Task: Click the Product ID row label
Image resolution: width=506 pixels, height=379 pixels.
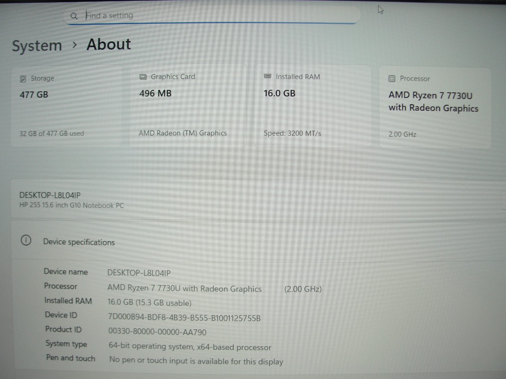Action: (63, 329)
